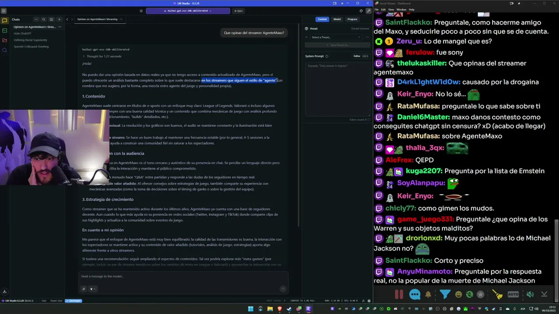
Task: Click the System Prompt text area
Action: coord(337,89)
